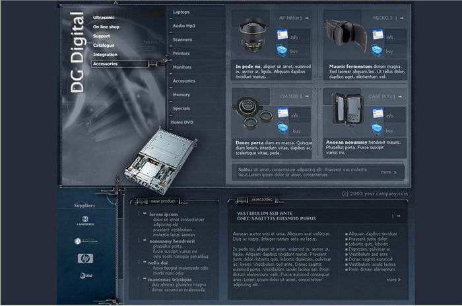Click the buy basket icon for MICRO 3
The width and height of the screenshot is (462, 306).
tap(377, 50)
